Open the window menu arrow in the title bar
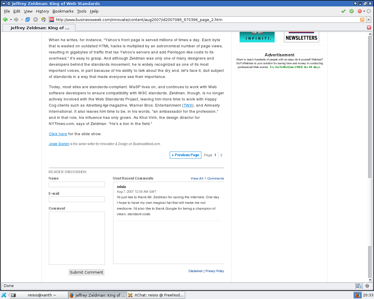 coord(4,4)
